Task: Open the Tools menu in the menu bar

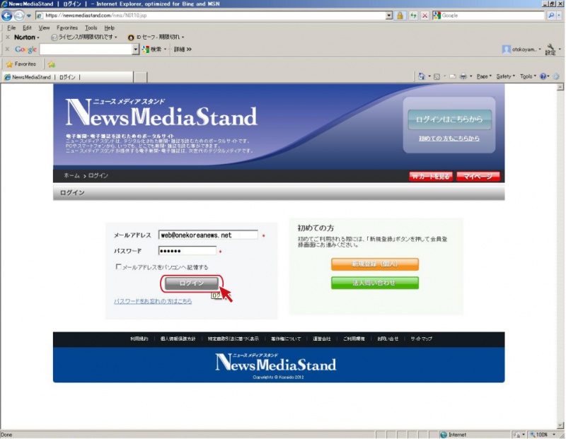Action: click(91, 28)
